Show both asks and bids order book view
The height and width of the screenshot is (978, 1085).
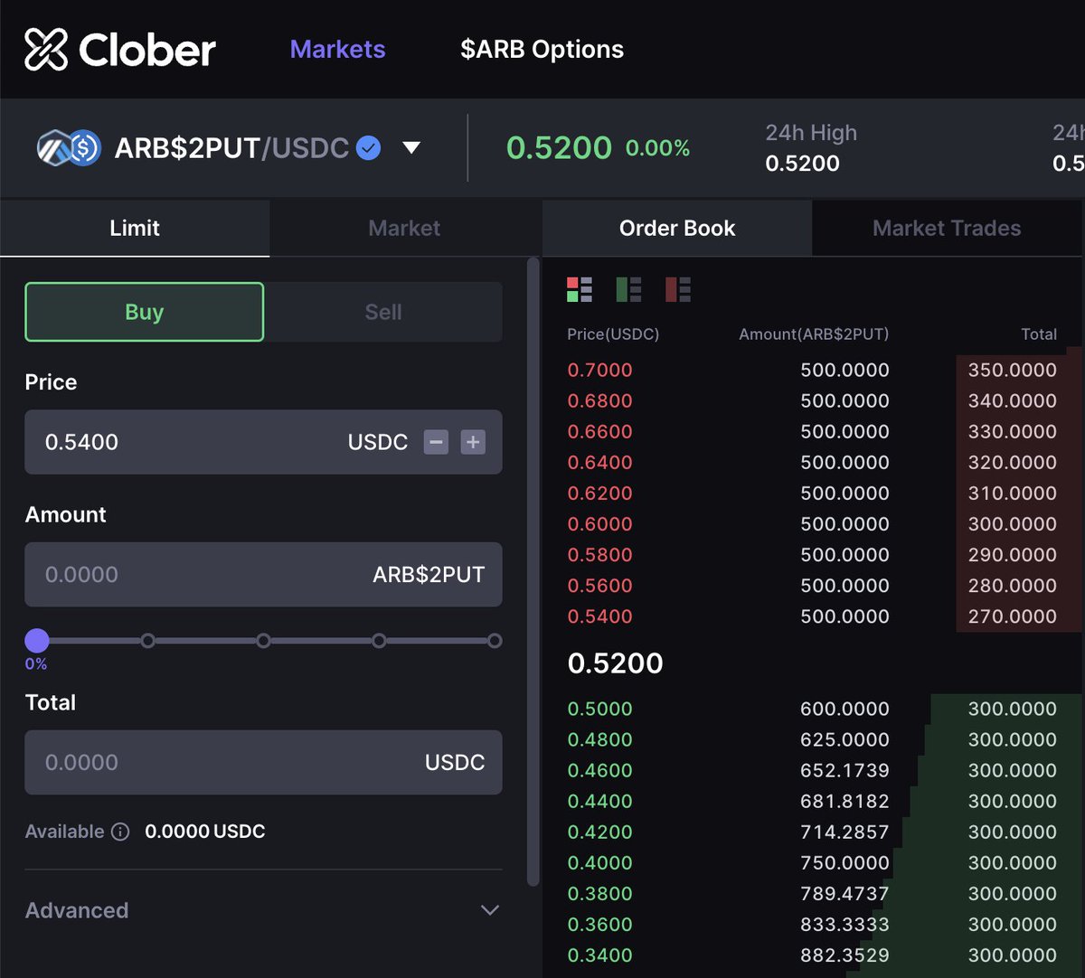point(580,289)
